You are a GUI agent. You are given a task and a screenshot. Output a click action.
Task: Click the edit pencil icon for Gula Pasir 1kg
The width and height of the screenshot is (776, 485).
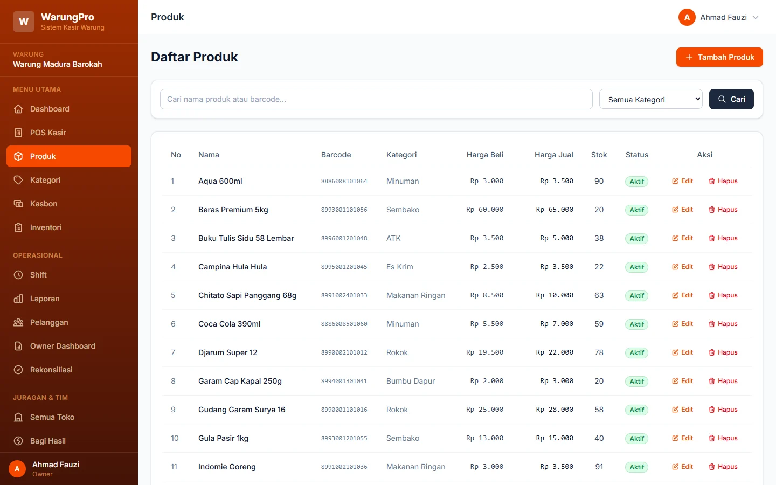tap(675, 438)
